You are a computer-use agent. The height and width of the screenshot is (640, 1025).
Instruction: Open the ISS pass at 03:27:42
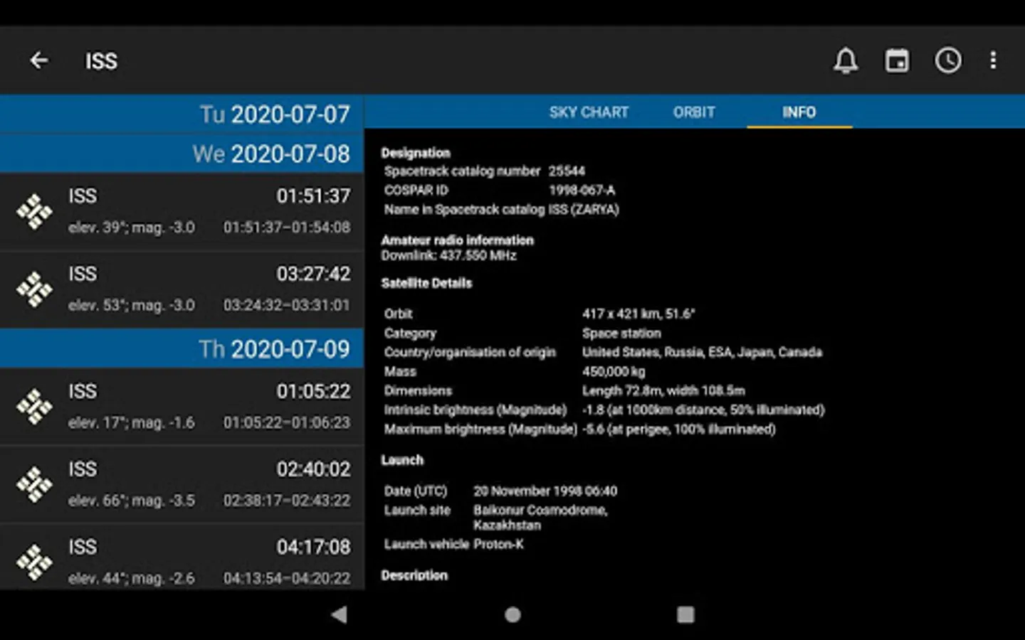click(x=182, y=289)
